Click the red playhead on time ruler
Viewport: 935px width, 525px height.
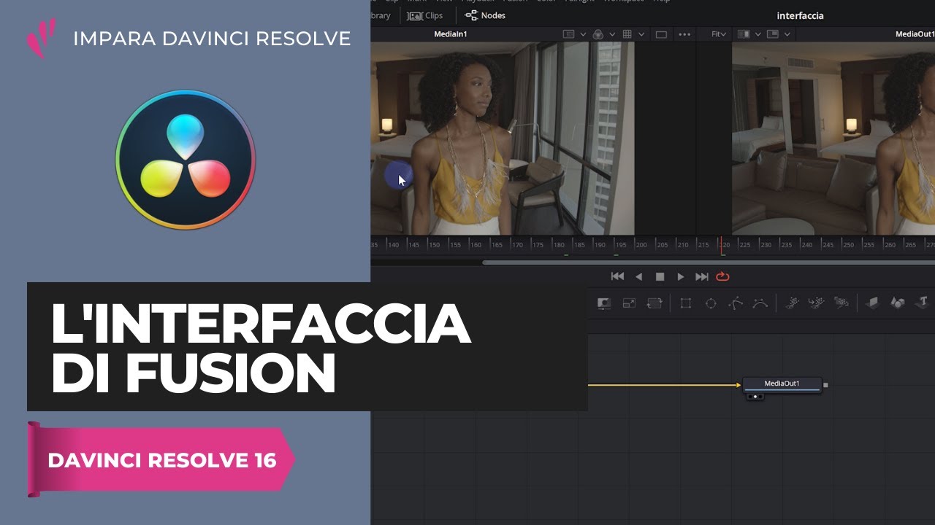coord(722,245)
